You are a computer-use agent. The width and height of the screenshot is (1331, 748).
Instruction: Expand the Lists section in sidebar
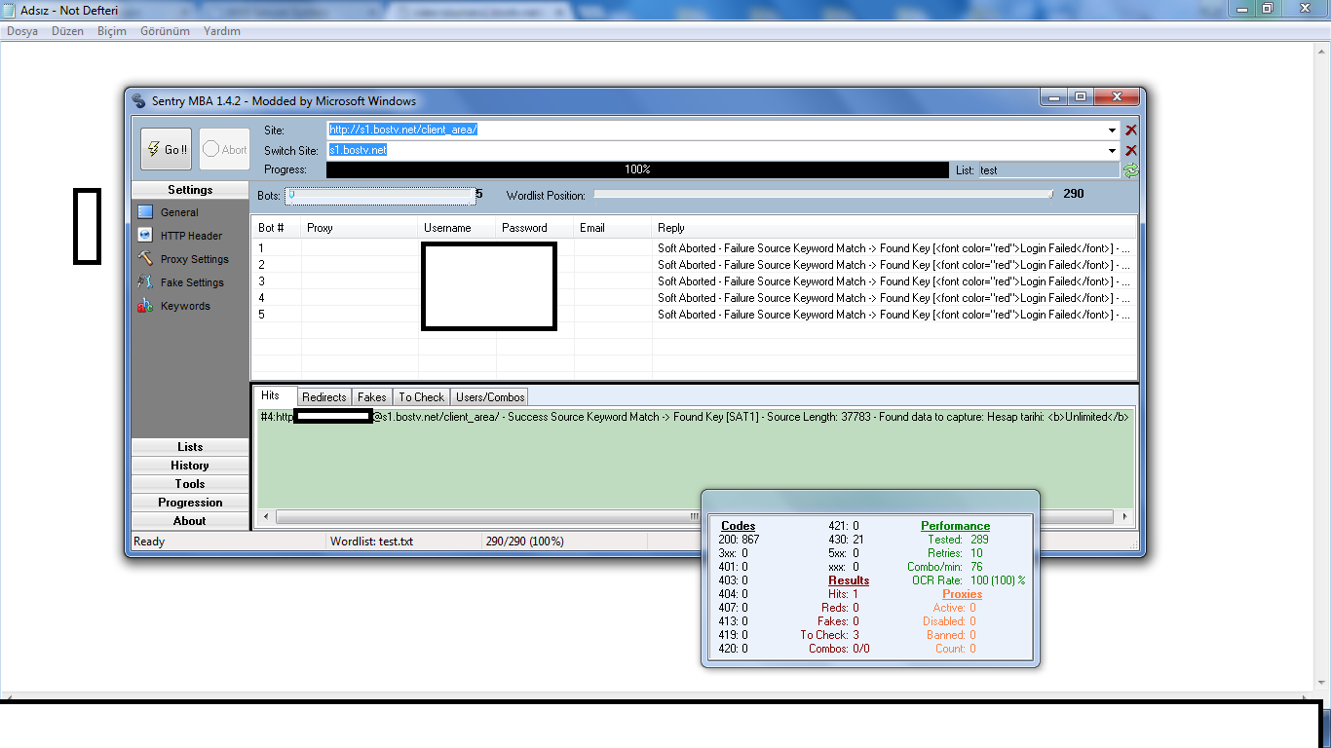click(190, 447)
